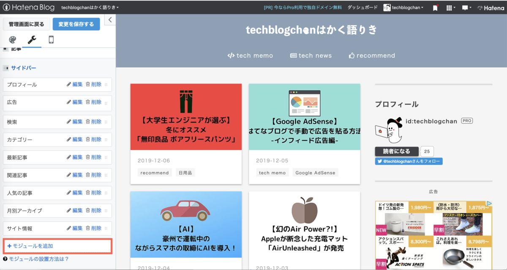Viewport: 507px width, 270px height.
Task: Open ダッシュボード link
Action: 363,8
